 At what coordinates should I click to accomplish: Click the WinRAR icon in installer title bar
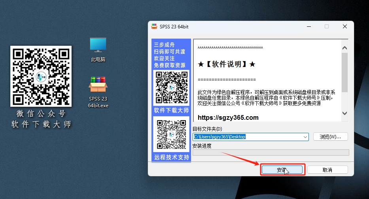pos(154,26)
